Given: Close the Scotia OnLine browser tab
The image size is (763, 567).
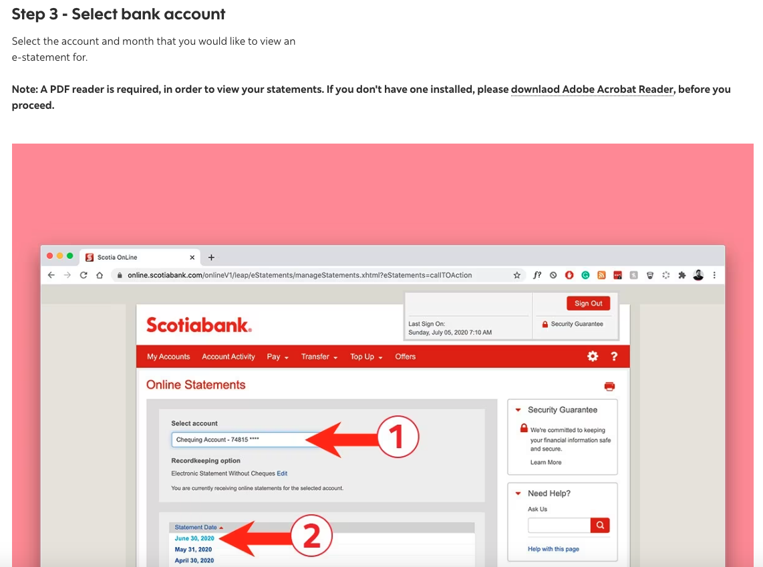Looking at the screenshot, I should point(192,257).
